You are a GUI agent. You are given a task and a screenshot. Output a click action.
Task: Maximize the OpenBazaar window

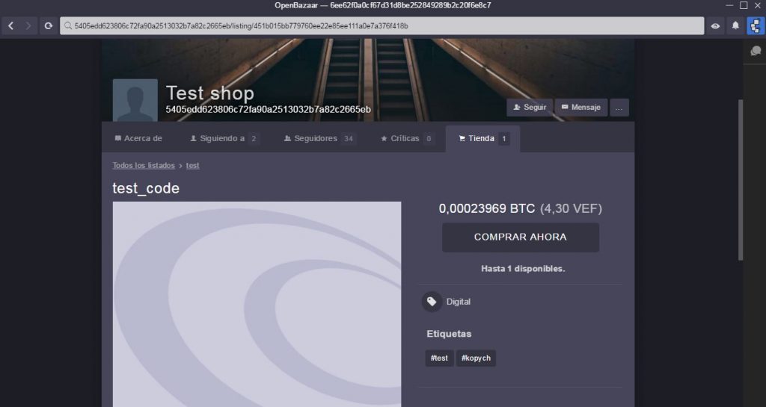744,5
